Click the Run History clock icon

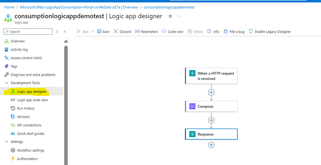click(x=13, y=108)
